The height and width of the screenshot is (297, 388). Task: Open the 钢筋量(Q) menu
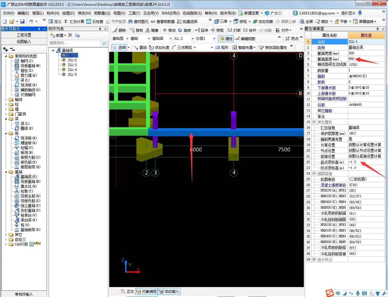pos(102,13)
